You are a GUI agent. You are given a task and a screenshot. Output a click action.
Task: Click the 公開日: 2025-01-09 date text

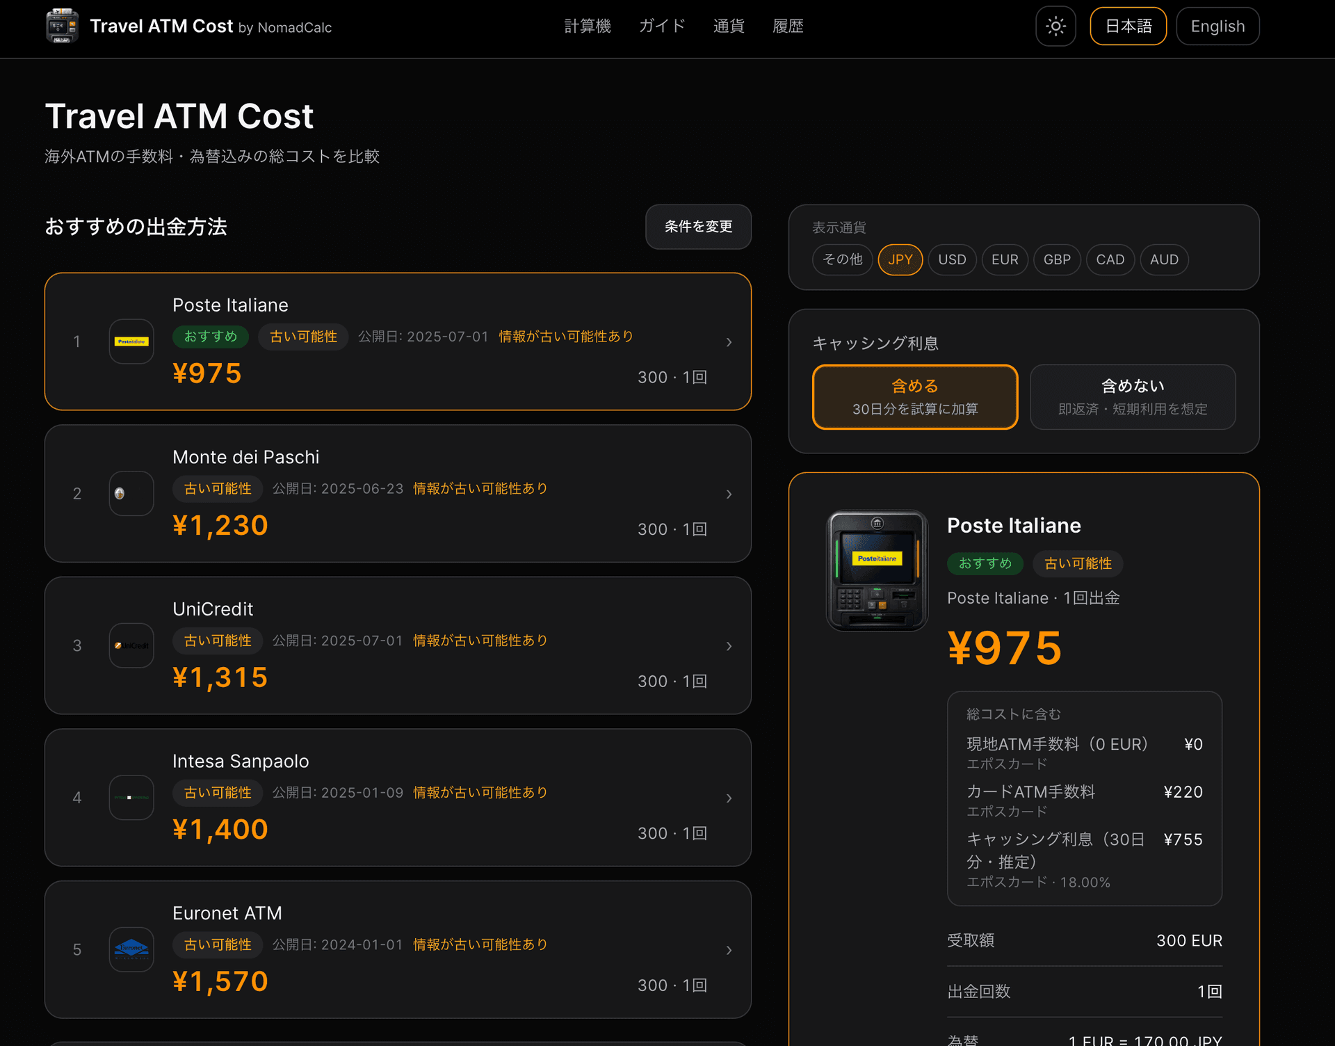pyautogui.click(x=338, y=793)
